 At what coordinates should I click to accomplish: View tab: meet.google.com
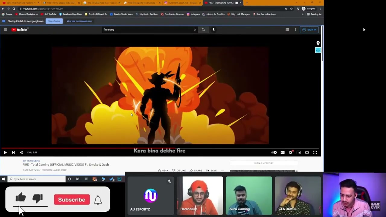coord(79,21)
